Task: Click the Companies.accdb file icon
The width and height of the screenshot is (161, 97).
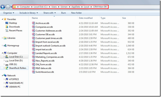Action: click(x=33, y=27)
